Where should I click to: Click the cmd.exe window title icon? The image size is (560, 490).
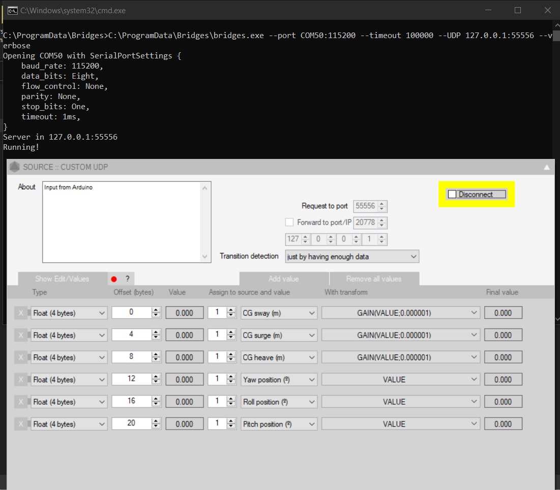[13, 10]
